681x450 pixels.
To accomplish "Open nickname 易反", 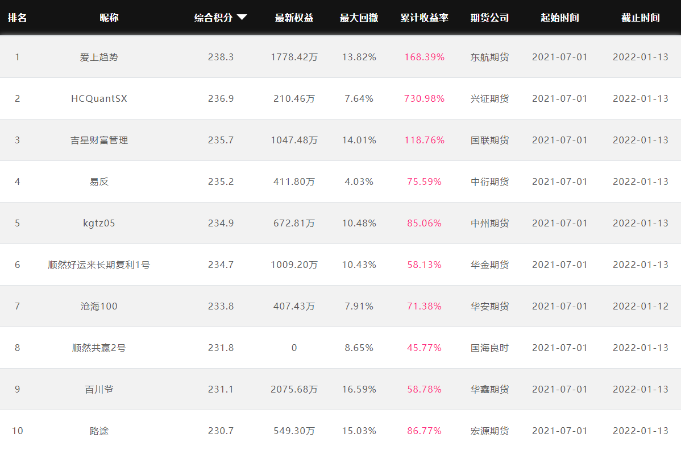I will tap(99, 181).
